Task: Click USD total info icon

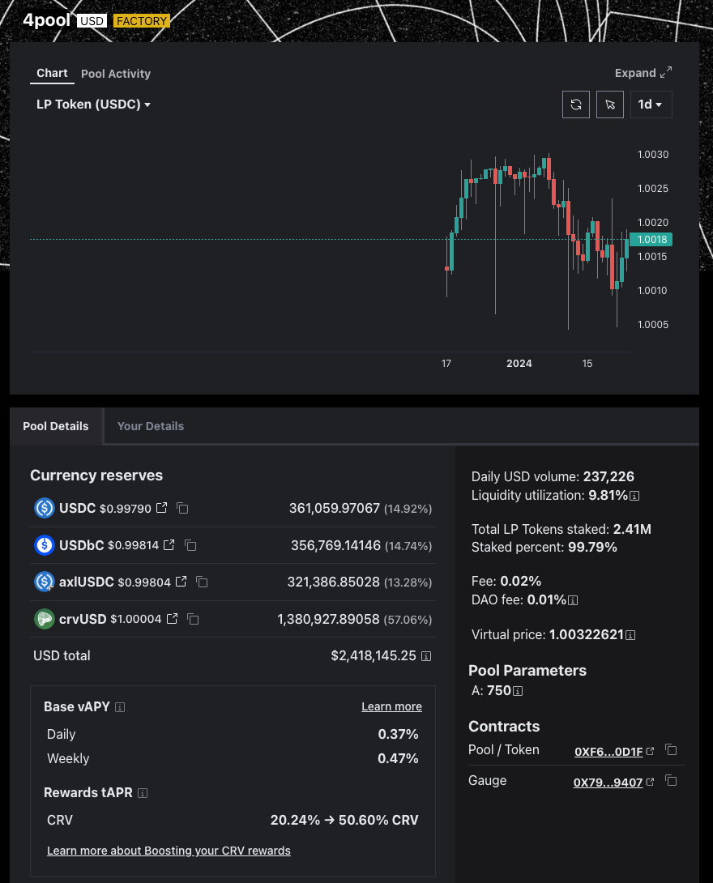Action: (426, 656)
